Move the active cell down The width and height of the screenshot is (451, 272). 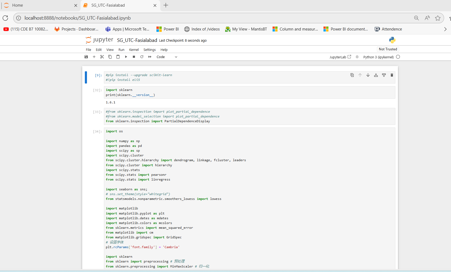tap(368, 75)
